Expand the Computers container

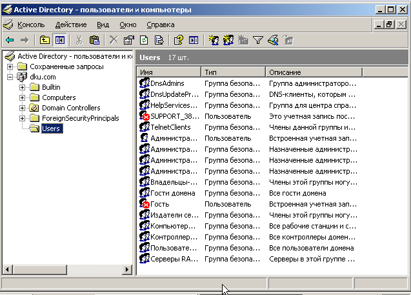pyautogui.click(x=23, y=97)
